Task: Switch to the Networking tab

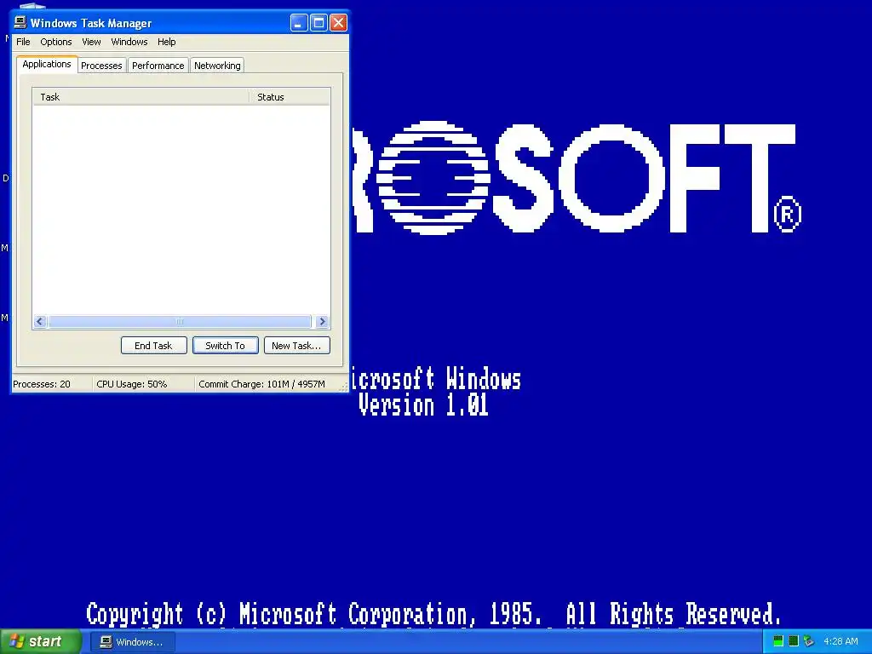Action: (217, 66)
